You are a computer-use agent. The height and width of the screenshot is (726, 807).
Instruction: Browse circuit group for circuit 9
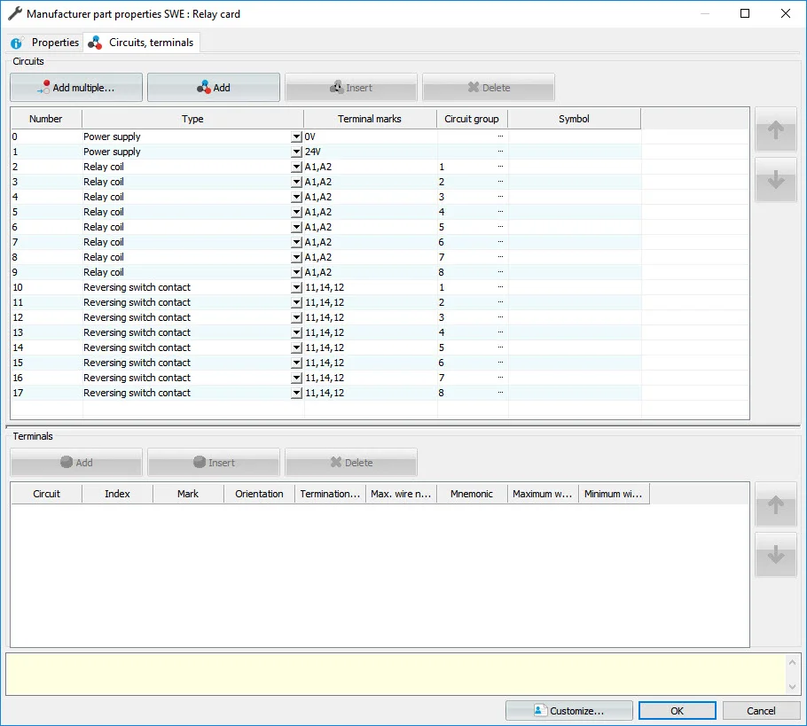tap(500, 272)
